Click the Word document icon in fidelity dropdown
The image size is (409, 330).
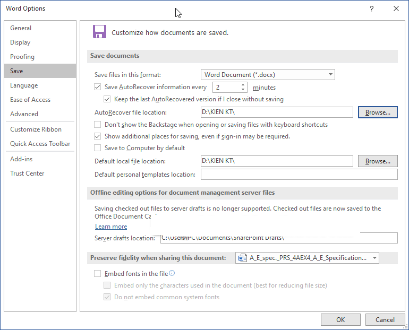click(x=243, y=258)
